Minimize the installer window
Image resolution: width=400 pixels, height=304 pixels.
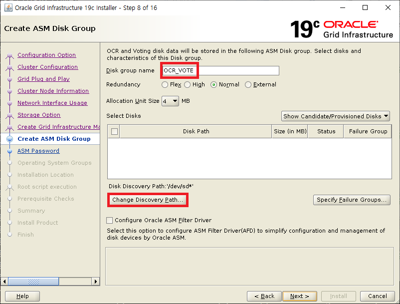[343, 7]
